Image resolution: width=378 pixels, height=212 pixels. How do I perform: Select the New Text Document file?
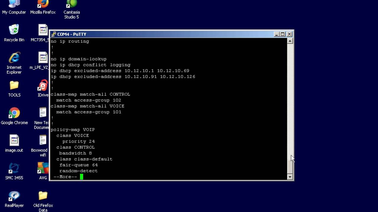click(x=43, y=118)
